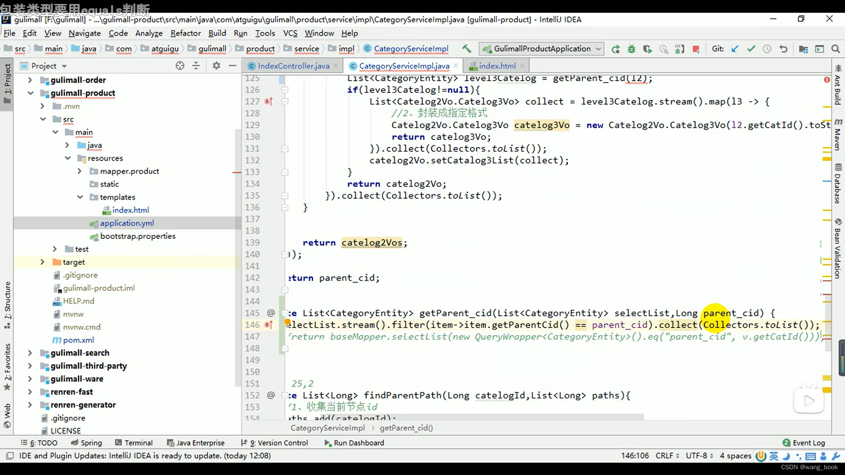
Task: Locate current file with crosshair icon
Action: (180, 66)
